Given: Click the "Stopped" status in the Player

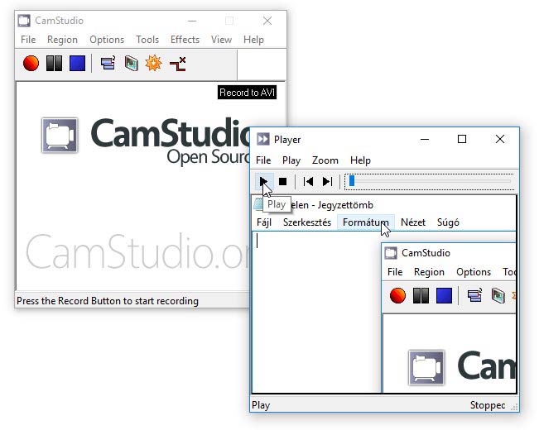Looking at the screenshot, I should click(488, 405).
